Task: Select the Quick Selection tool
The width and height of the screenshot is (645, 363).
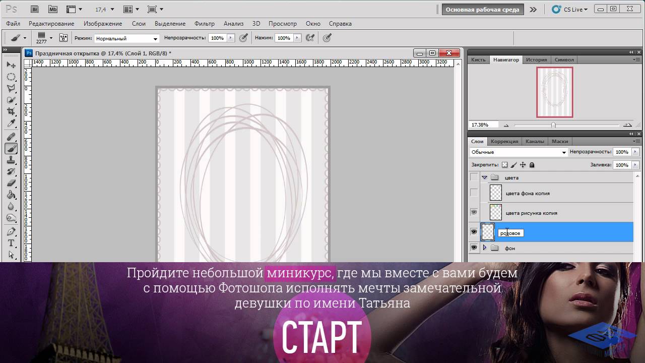Action: coord(11,100)
